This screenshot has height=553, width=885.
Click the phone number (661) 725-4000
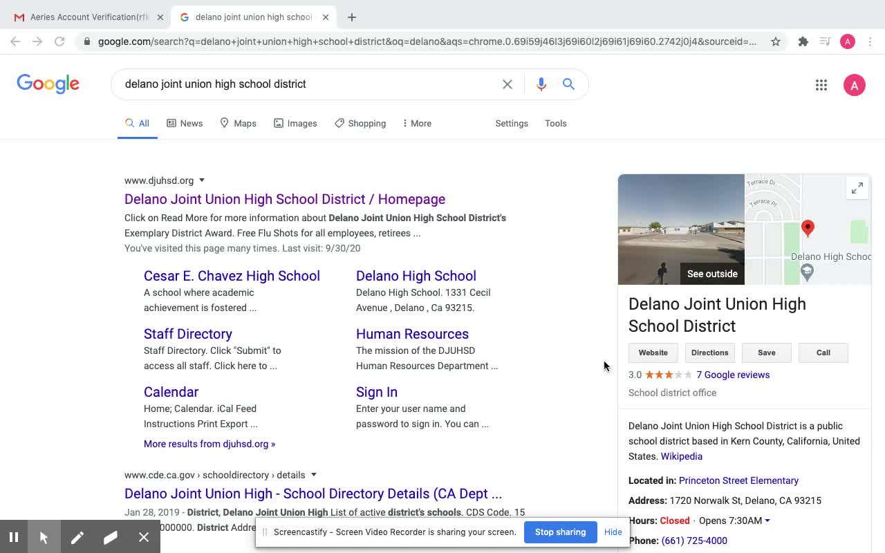(694, 541)
